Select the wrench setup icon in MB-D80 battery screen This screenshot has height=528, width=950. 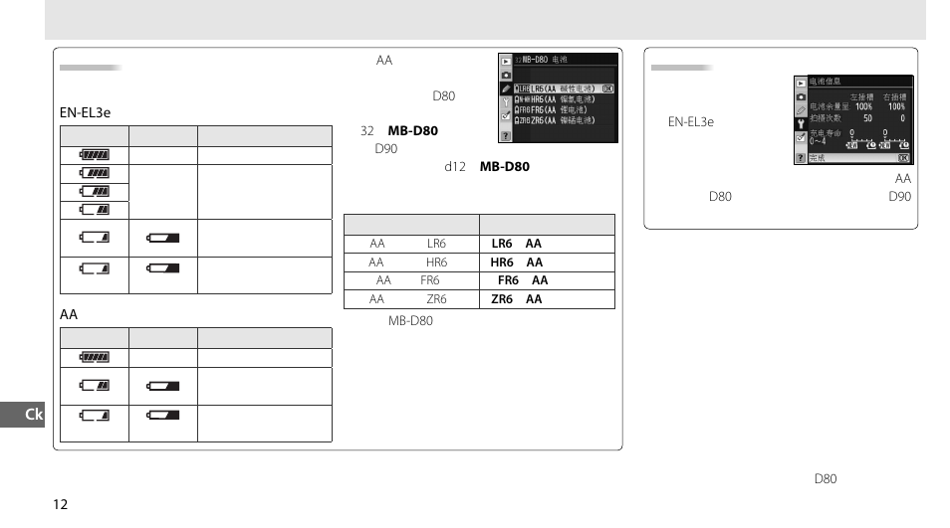point(506,102)
